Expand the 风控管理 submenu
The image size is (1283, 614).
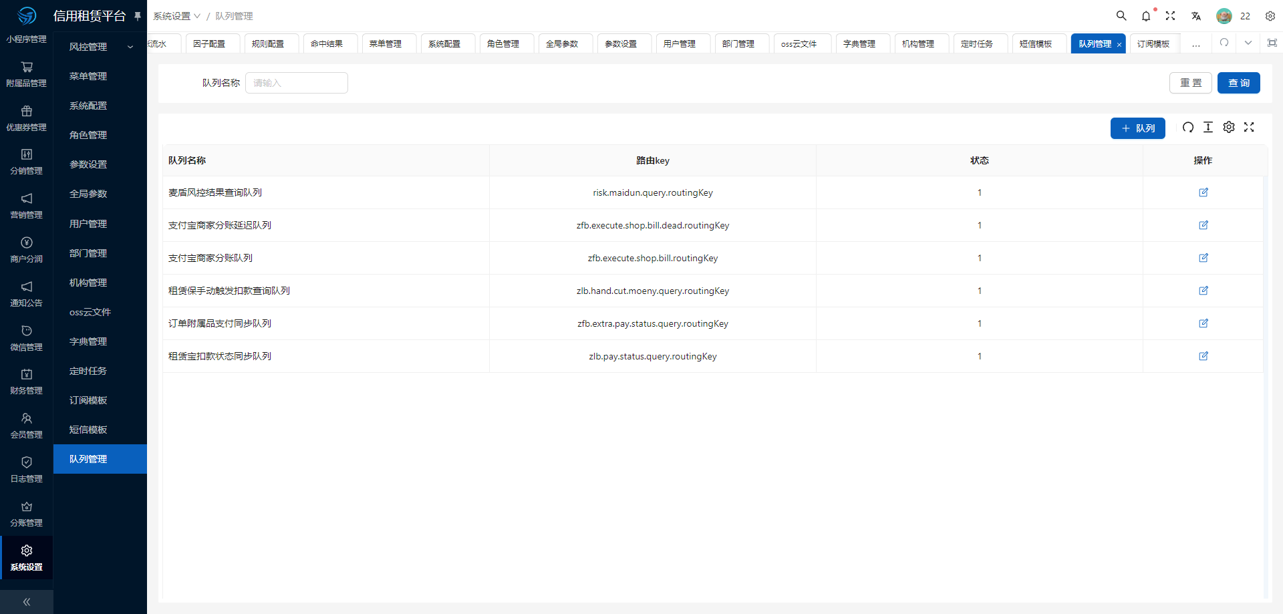[x=100, y=47]
